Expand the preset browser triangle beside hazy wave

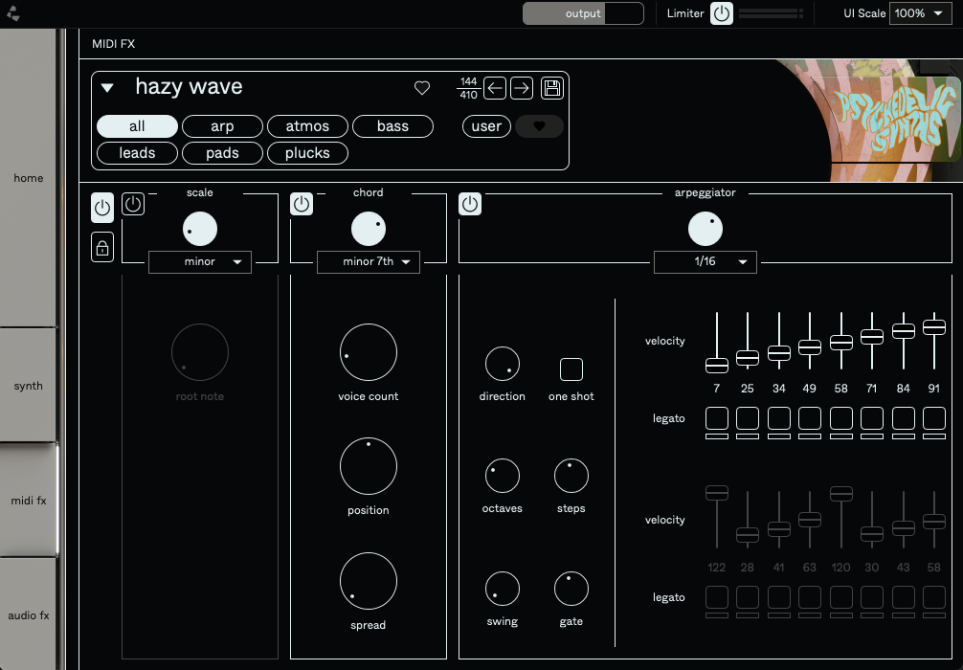[x=107, y=88]
